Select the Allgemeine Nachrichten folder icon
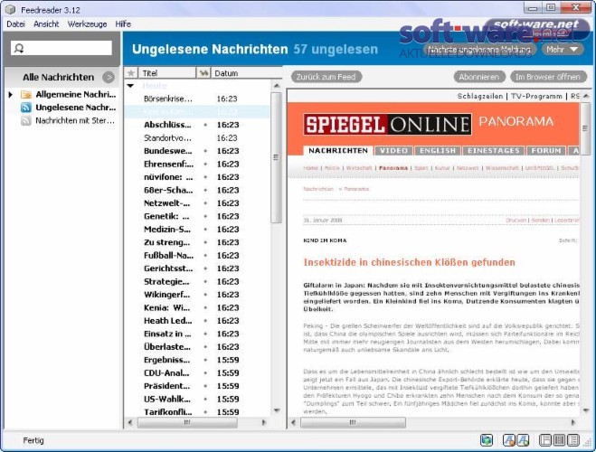Viewport: 596px width, 452px height. [x=26, y=94]
